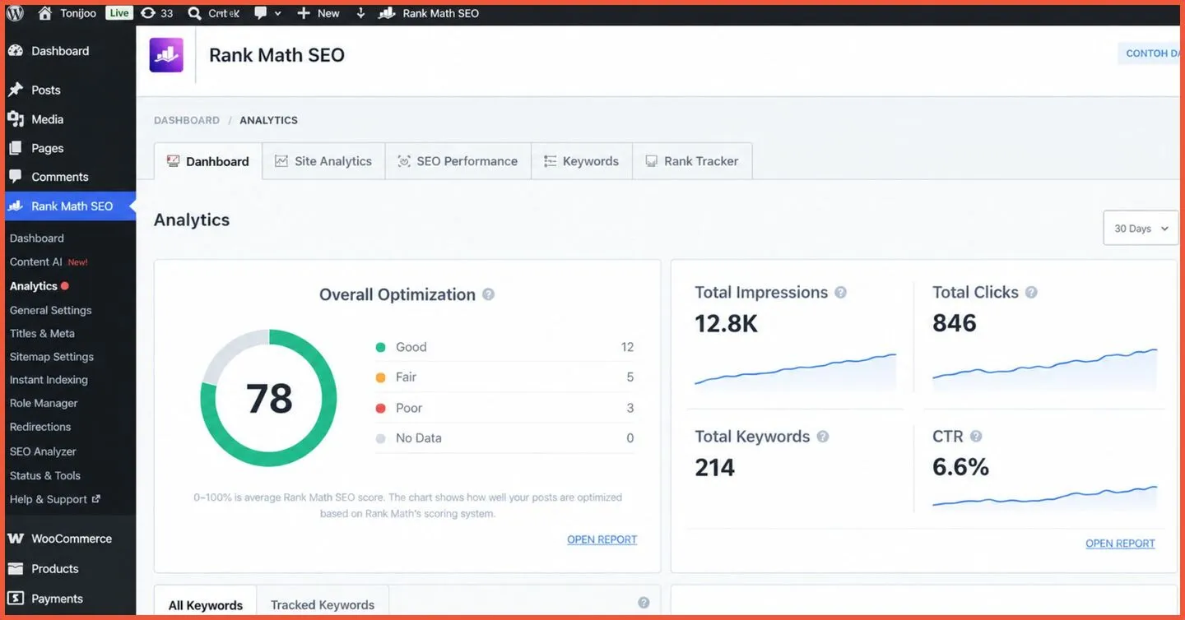
Task: Click help icon beside Total Clicks
Action: 1031,292
